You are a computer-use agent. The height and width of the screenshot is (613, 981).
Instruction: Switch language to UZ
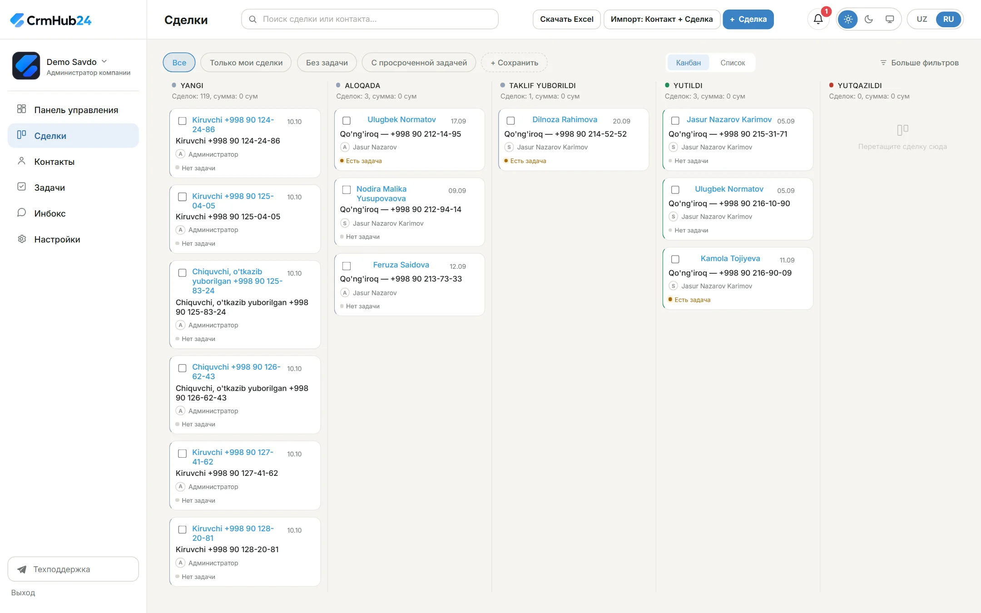(922, 19)
